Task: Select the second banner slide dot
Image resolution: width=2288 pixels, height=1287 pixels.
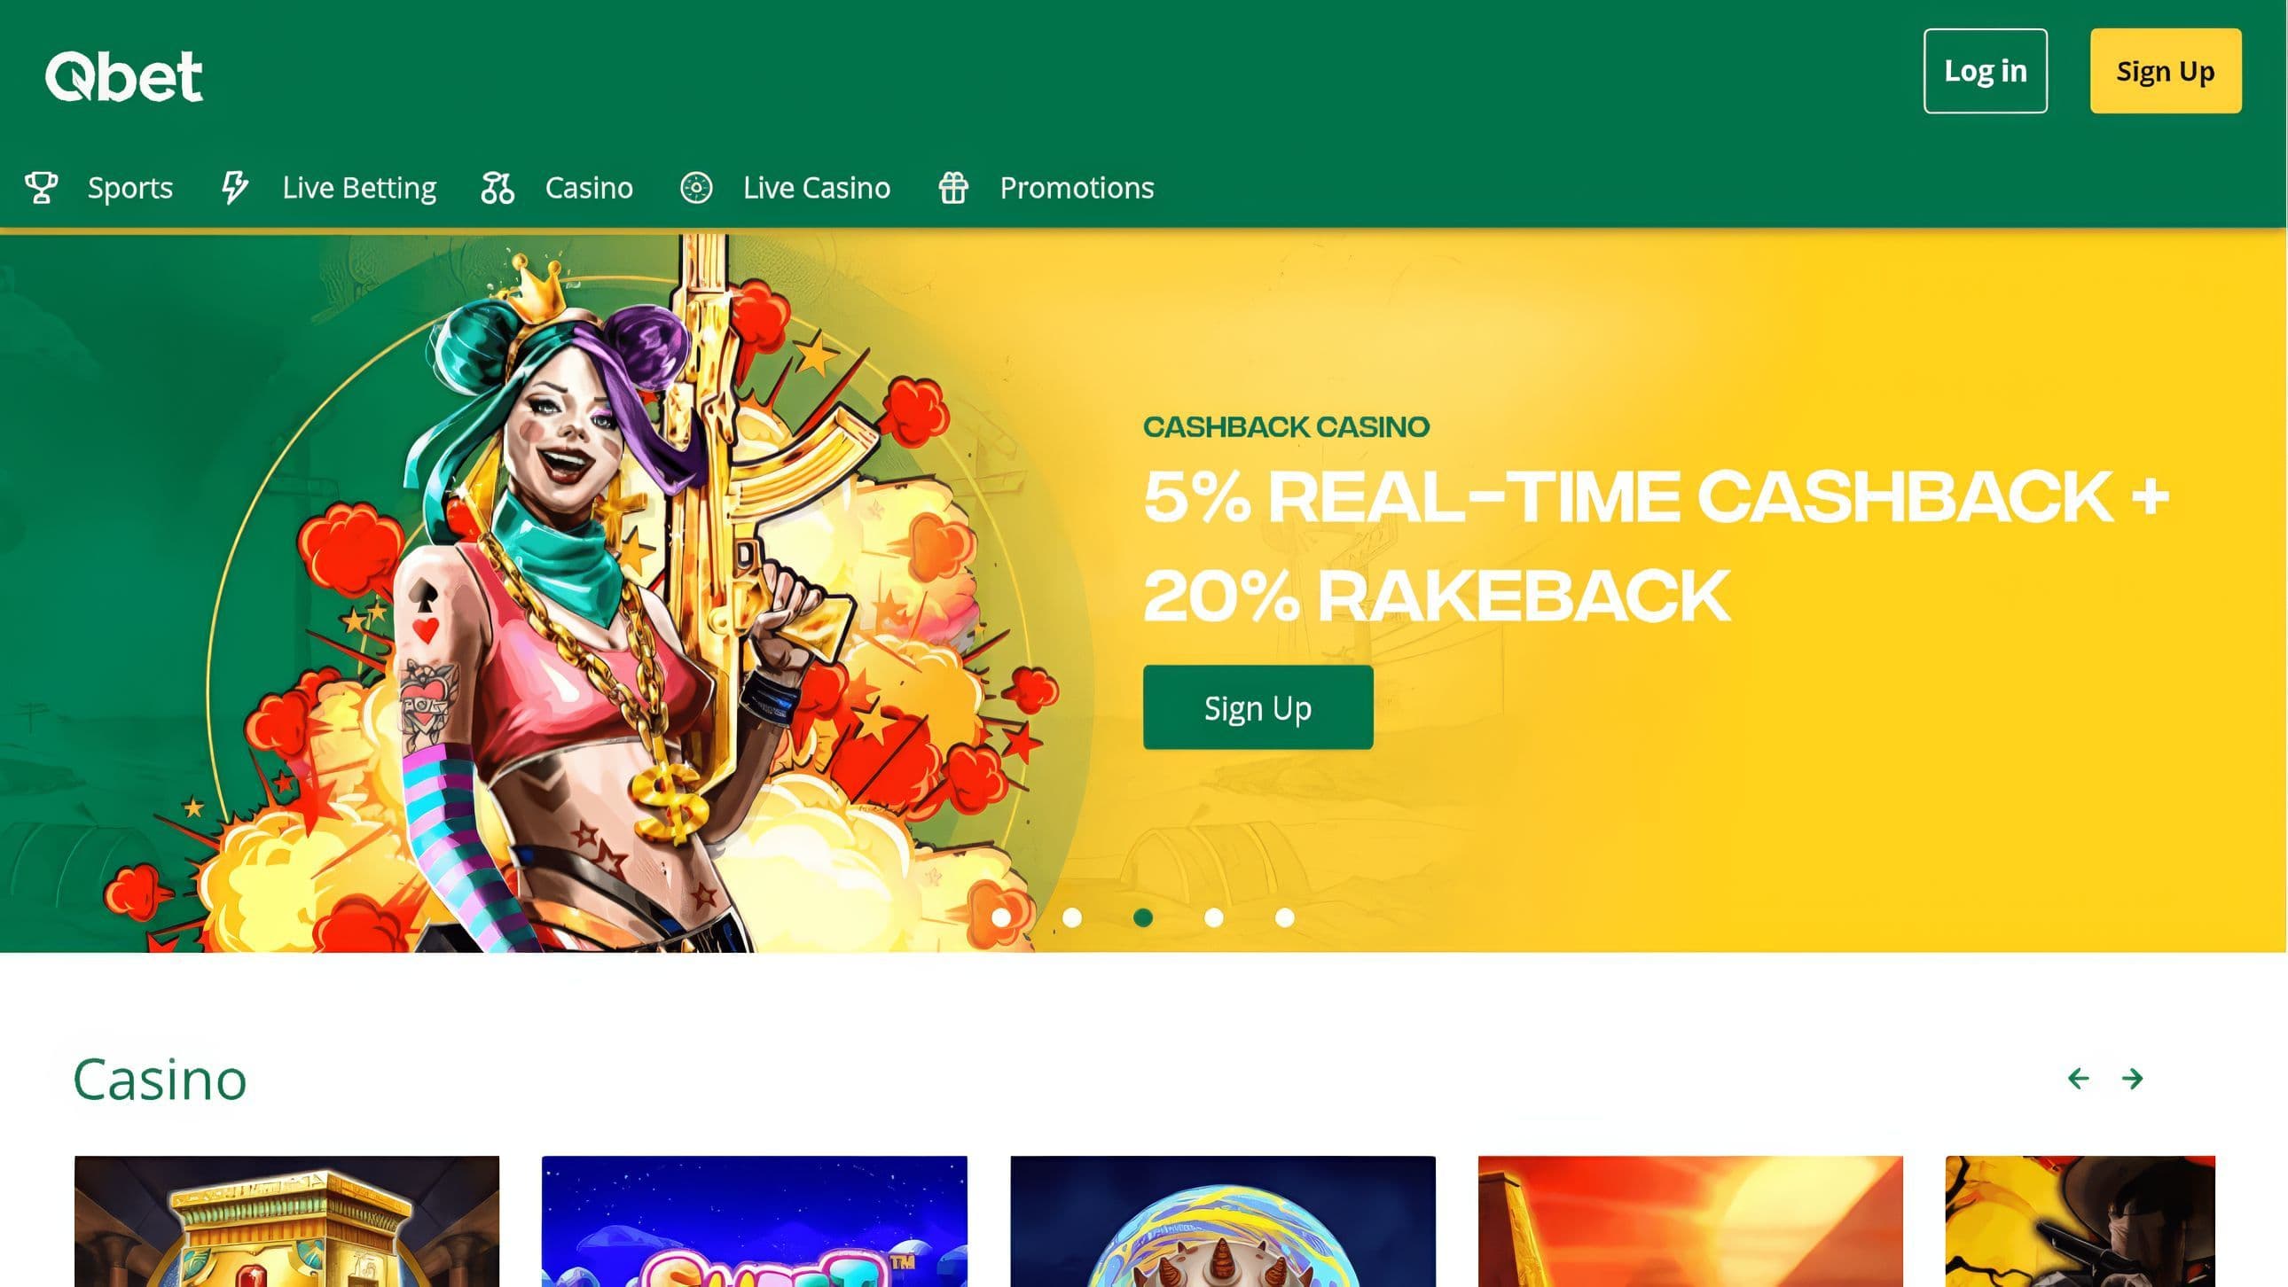Action: coord(1072,917)
